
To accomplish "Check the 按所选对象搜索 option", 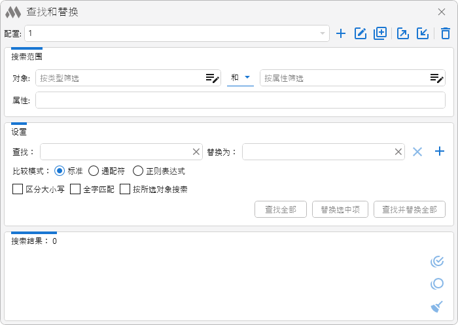I will pos(125,190).
